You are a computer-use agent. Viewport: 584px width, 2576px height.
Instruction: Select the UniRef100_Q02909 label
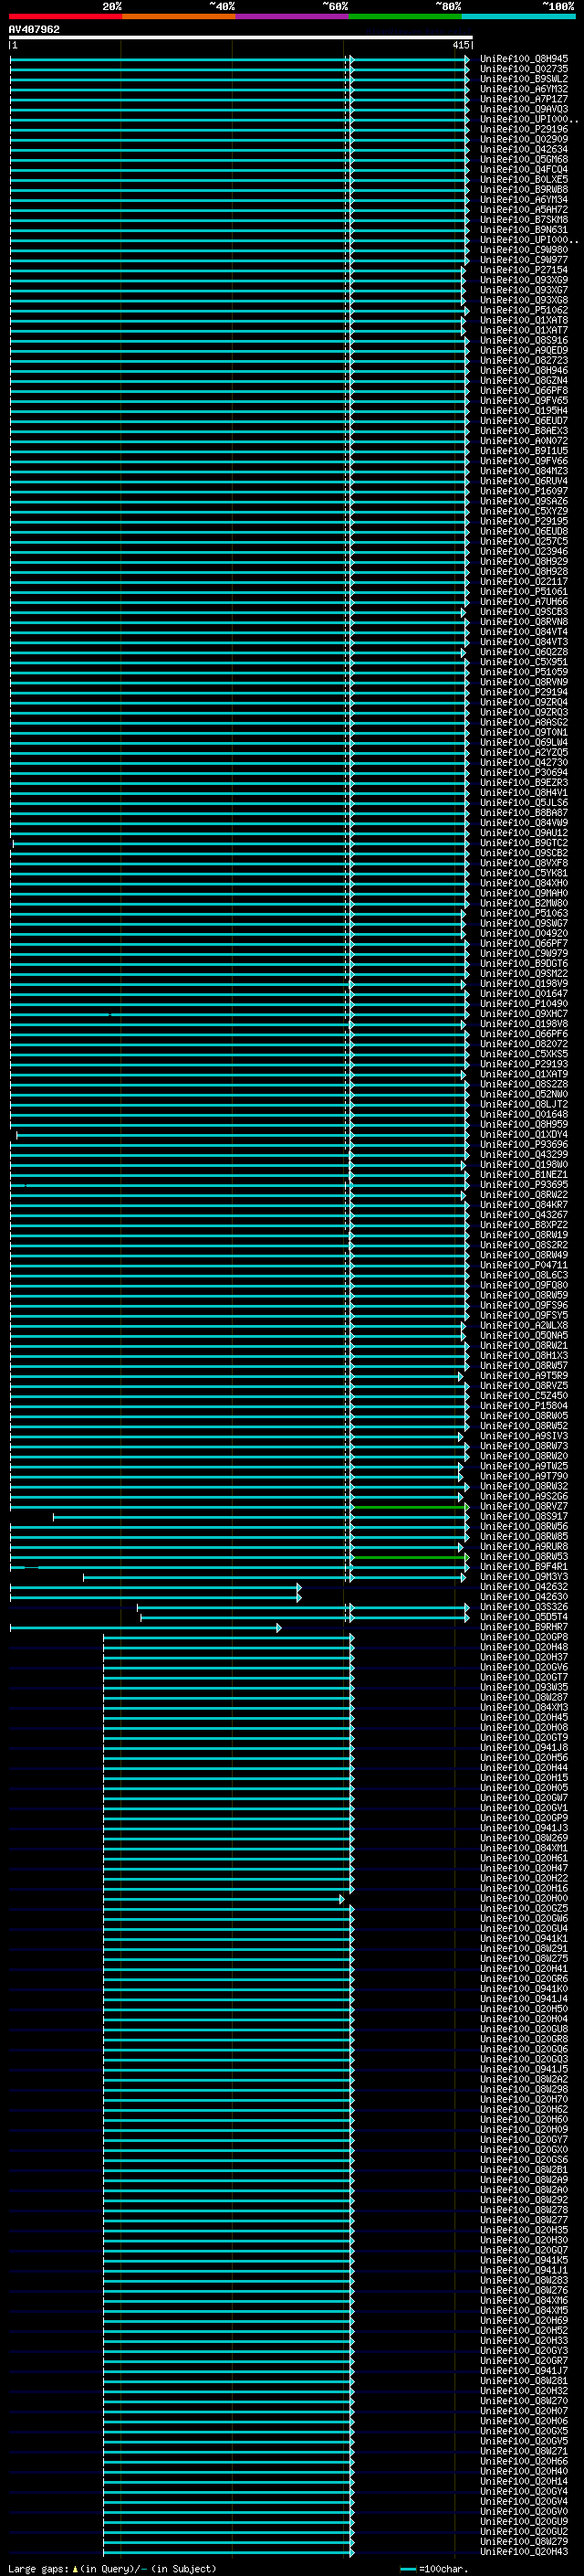[x=524, y=139]
